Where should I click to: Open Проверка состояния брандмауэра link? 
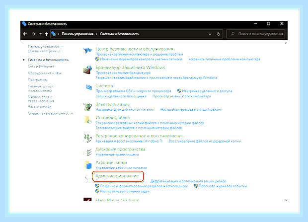click(123, 73)
